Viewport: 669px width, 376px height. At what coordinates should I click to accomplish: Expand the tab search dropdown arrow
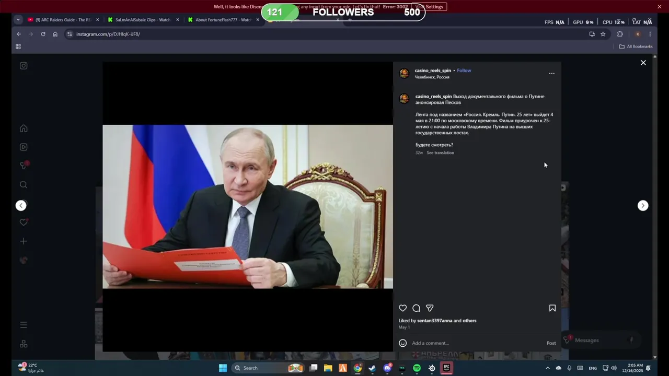pos(18,20)
